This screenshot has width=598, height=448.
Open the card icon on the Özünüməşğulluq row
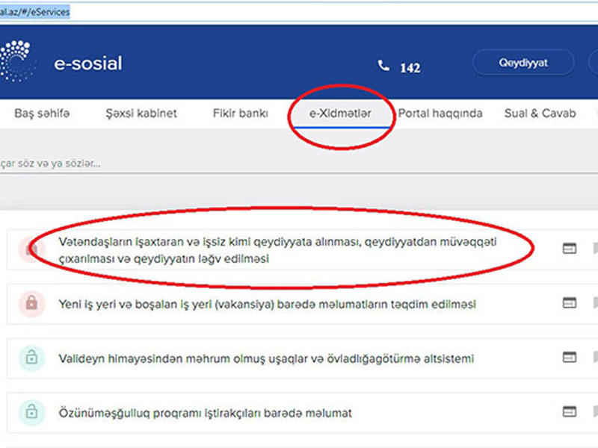coord(570,412)
